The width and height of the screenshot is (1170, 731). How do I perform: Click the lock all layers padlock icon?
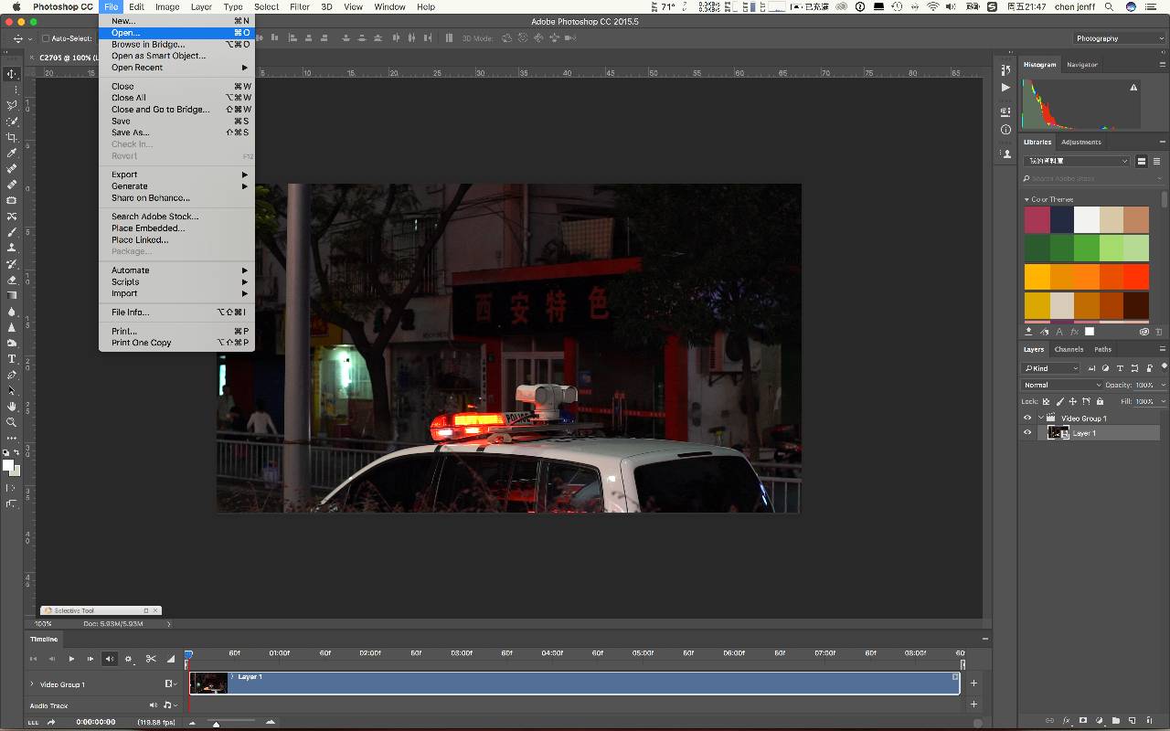coord(1100,401)
